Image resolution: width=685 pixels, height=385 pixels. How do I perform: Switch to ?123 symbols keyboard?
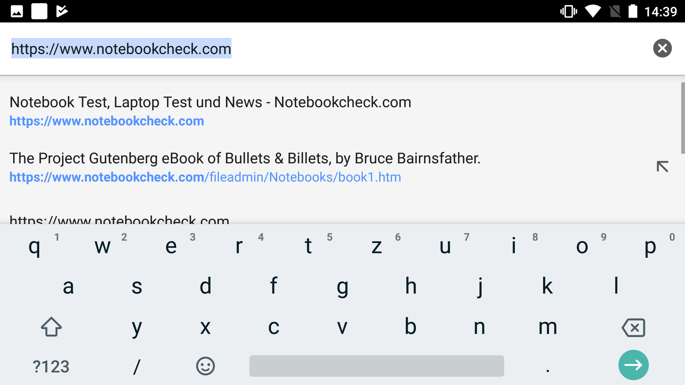click(51, 366)
